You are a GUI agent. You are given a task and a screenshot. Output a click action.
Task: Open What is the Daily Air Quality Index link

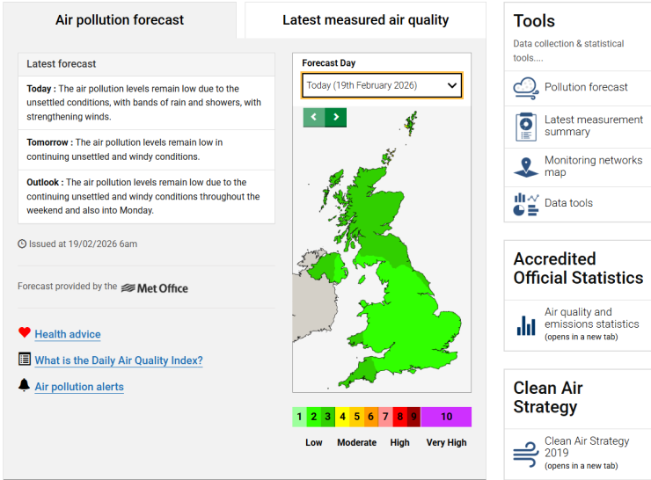pyautogui.click(x=119, y=360)
